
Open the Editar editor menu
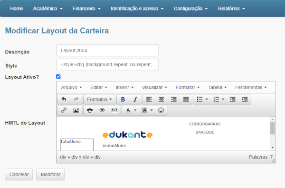click(x=99, y=88)
